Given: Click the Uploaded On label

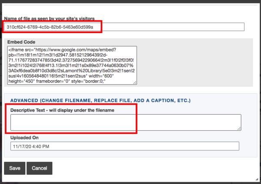Looking at the screenshot, I should (25, 137).
